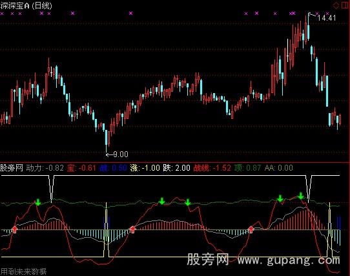Image resolution: width=350 pixels, height=276 pixels.
Task: Select the 宝: -0.61 indicator value
Action: 82,168
